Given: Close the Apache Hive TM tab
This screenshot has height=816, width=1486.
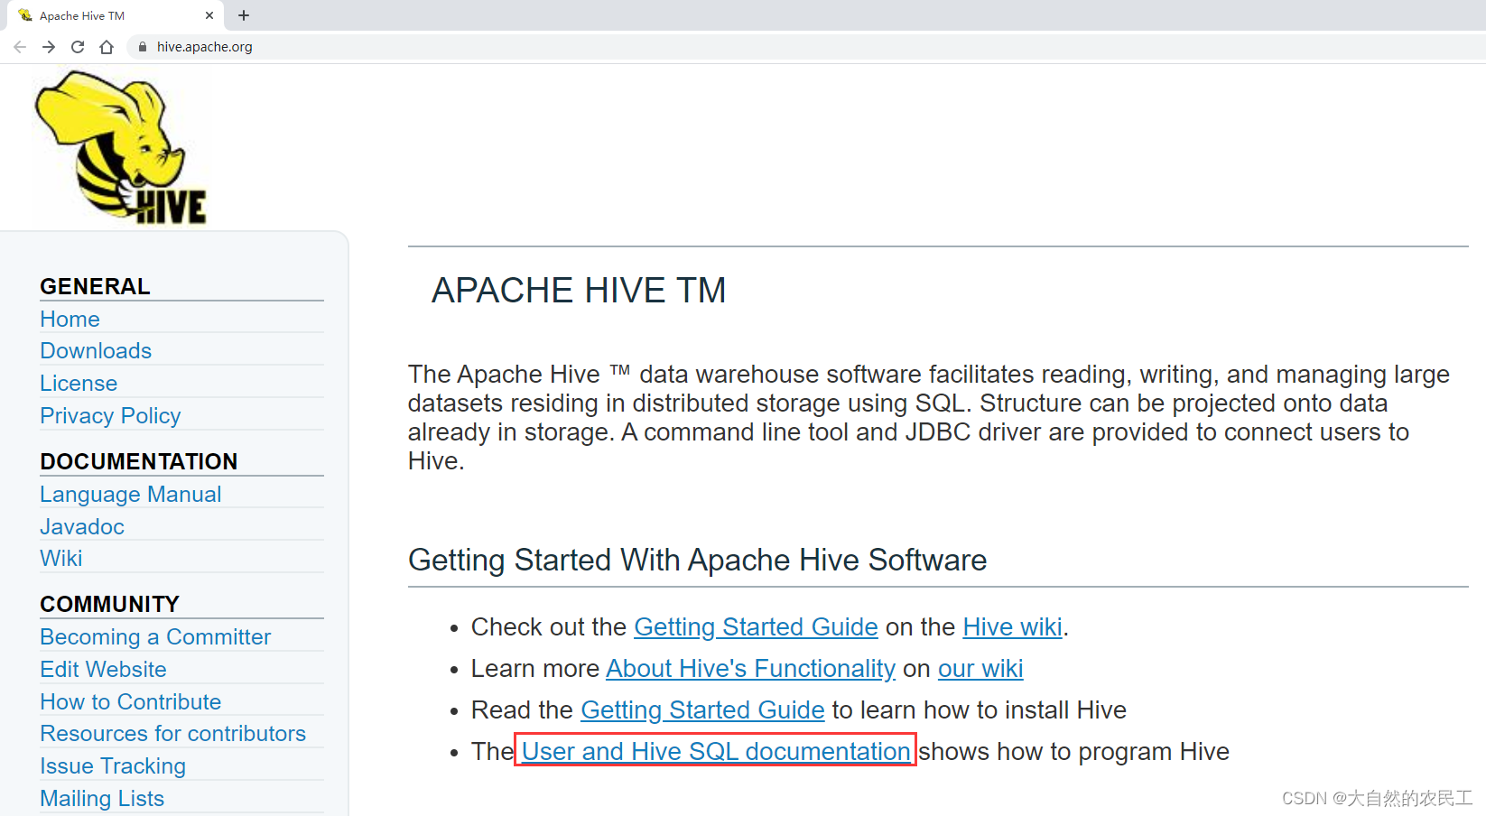Looking at the screenshot, I should pos(209,15).
